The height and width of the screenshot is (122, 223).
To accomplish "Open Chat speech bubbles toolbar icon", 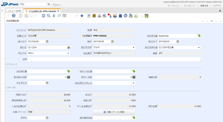I will coord(59,16).
